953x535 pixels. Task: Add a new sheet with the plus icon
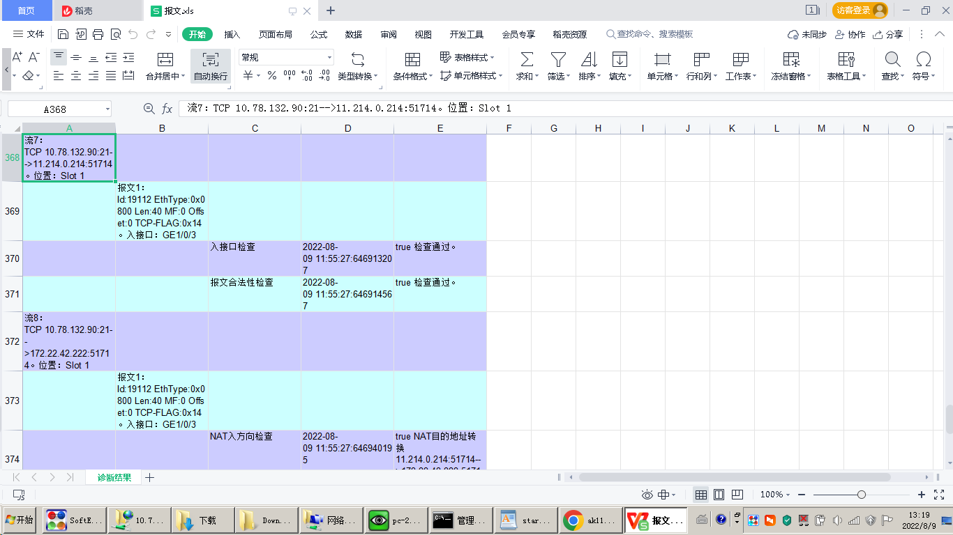point(149,477)
